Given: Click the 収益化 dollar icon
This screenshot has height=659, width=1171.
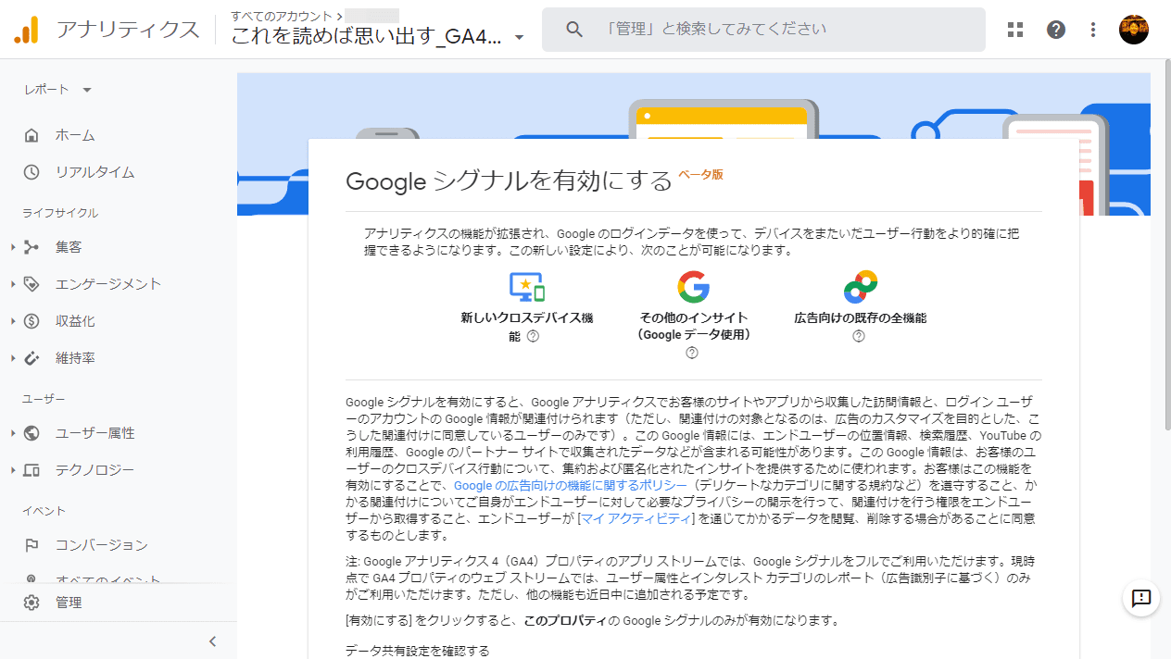Looking at the screenshot, I should (x=31, y=321).
